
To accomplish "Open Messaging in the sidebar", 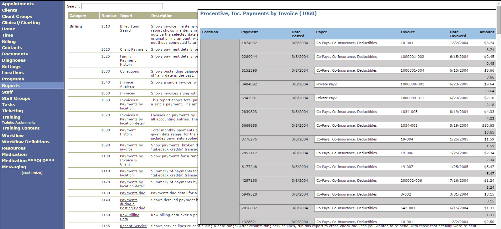I will tap(14, 167).
